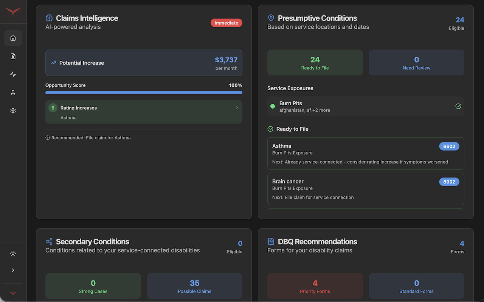Click the Burn Pits verified checkmark
484x302 pixels.
tap(458, 106)
